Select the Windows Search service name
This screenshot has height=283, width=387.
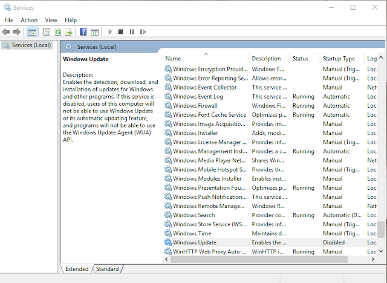pyautogui.click(x=193, y=215)
